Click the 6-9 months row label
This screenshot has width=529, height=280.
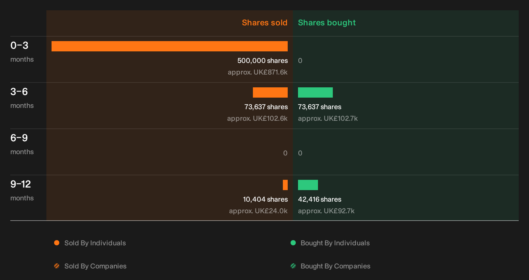point(22,144)
